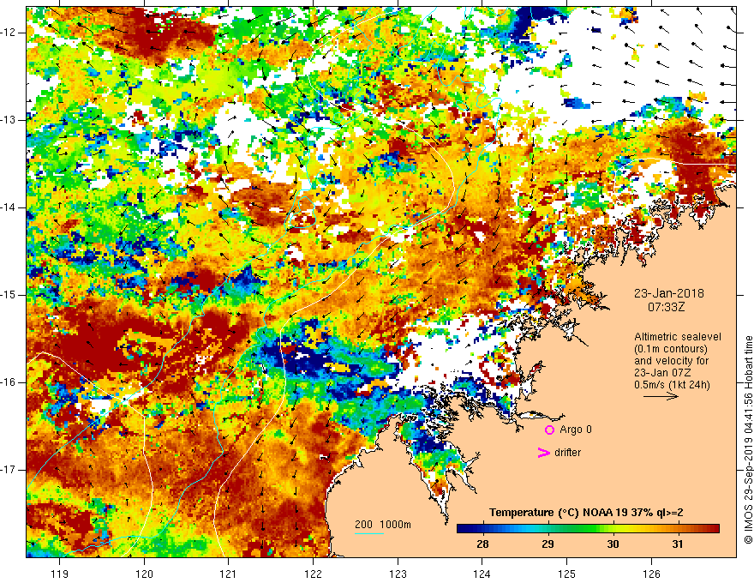Viewport: 754px width, 583px height.
Task: Click the -17 latitude axis label
Action: pos(9,470)
